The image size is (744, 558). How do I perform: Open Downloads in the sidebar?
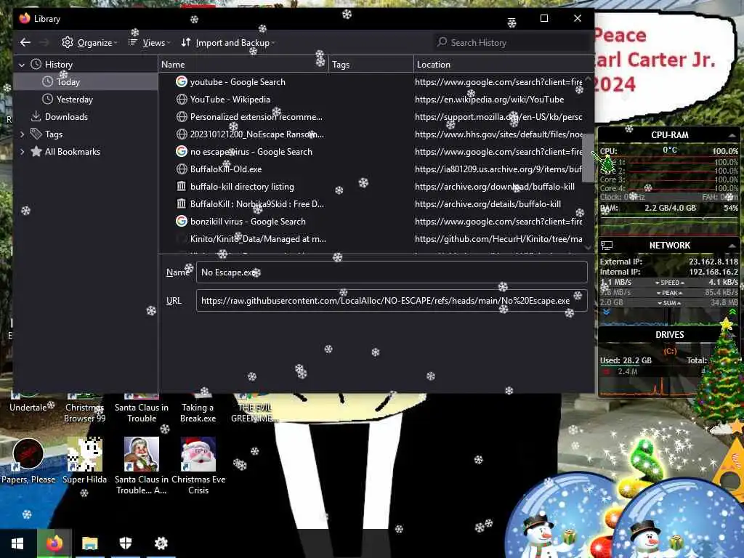point(86,117)
